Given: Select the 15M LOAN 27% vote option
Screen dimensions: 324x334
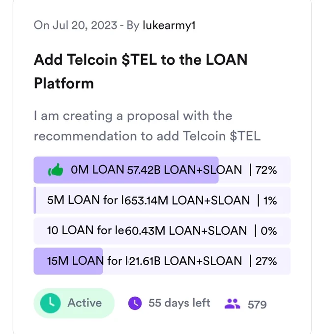Looking at the screenshot, I should coord(162,261).
